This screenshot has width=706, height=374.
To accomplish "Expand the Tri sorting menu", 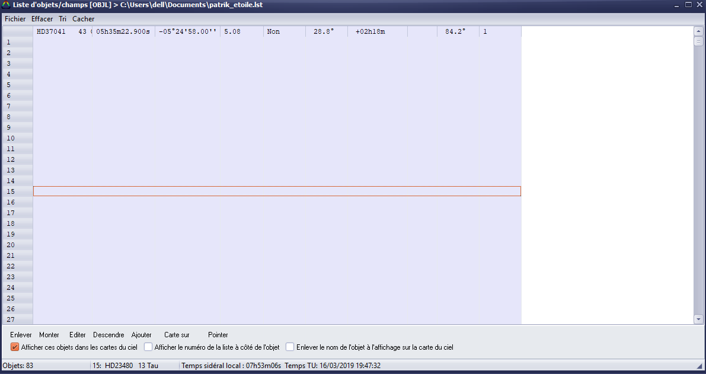I will [62, 19].
